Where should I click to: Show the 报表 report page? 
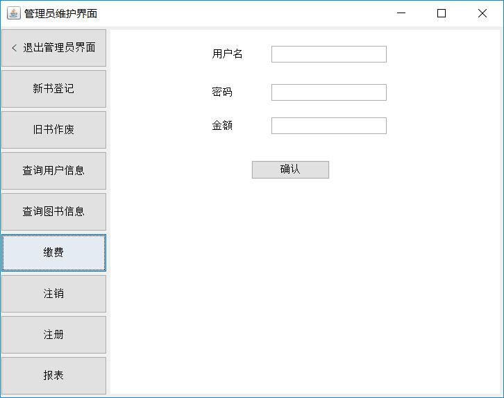(x=53, y=376)
